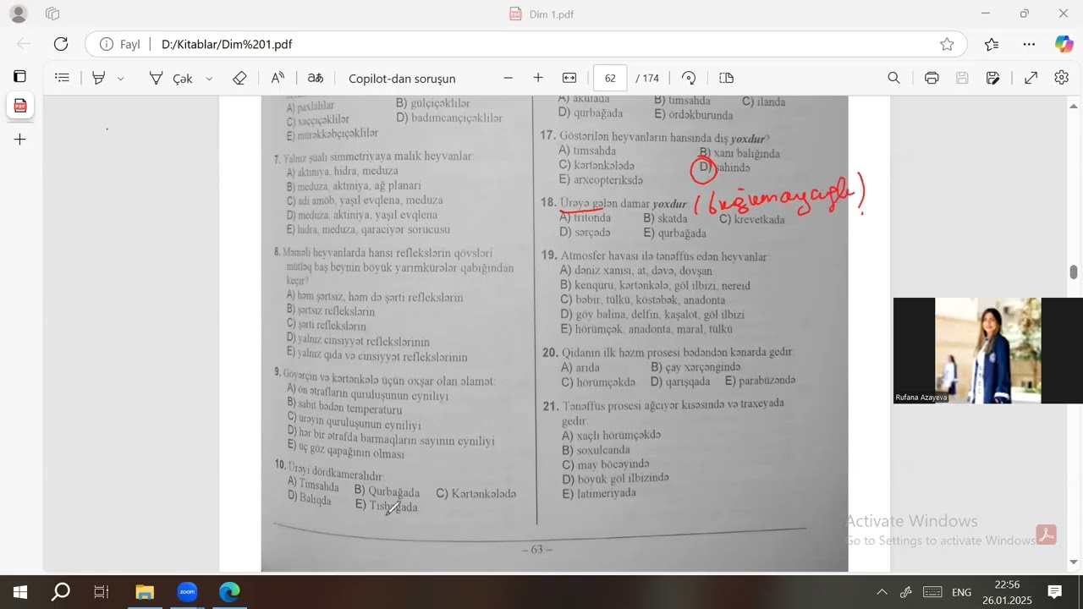Open File Explorer from the taskbar
Viewport: 1083px width, 609px height.
[146, 592]
